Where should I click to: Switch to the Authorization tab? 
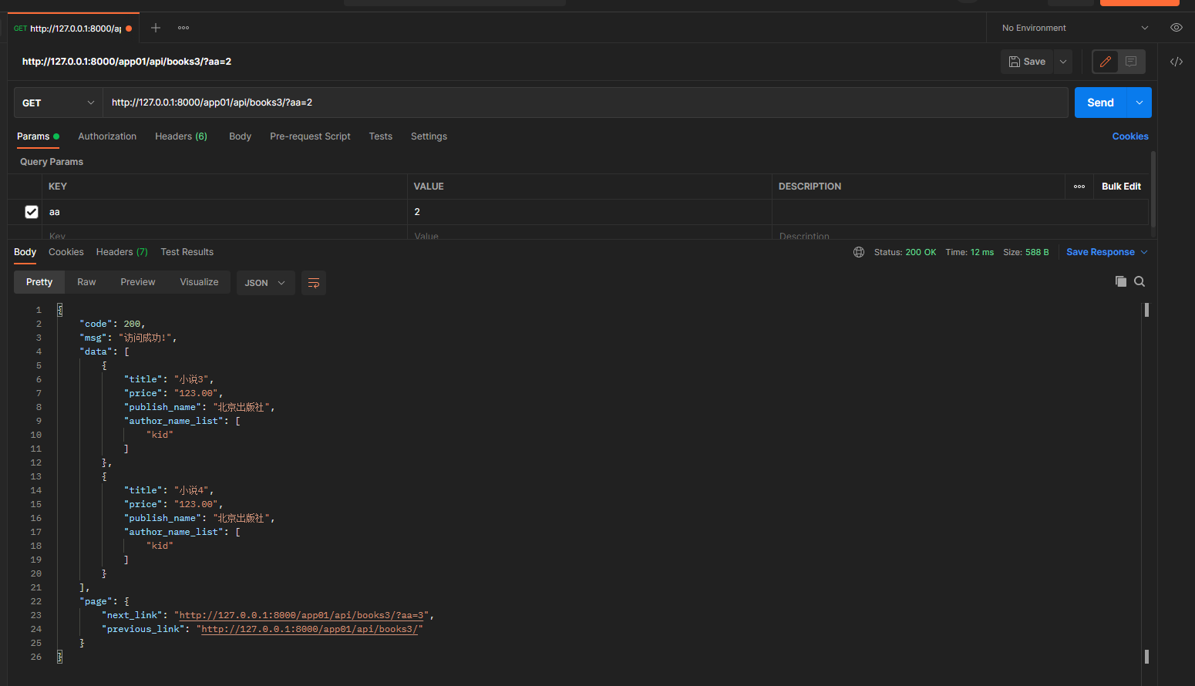point(107,136)
